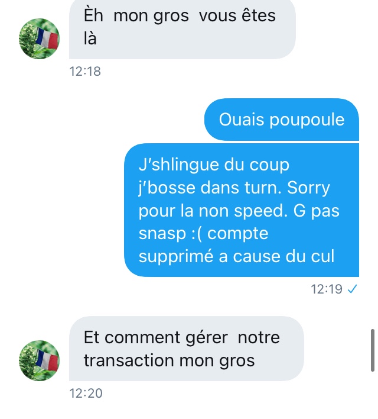Click the 12:18 timestamp
The width and height of the screenshot is (378, 419).
click(85, 72)
